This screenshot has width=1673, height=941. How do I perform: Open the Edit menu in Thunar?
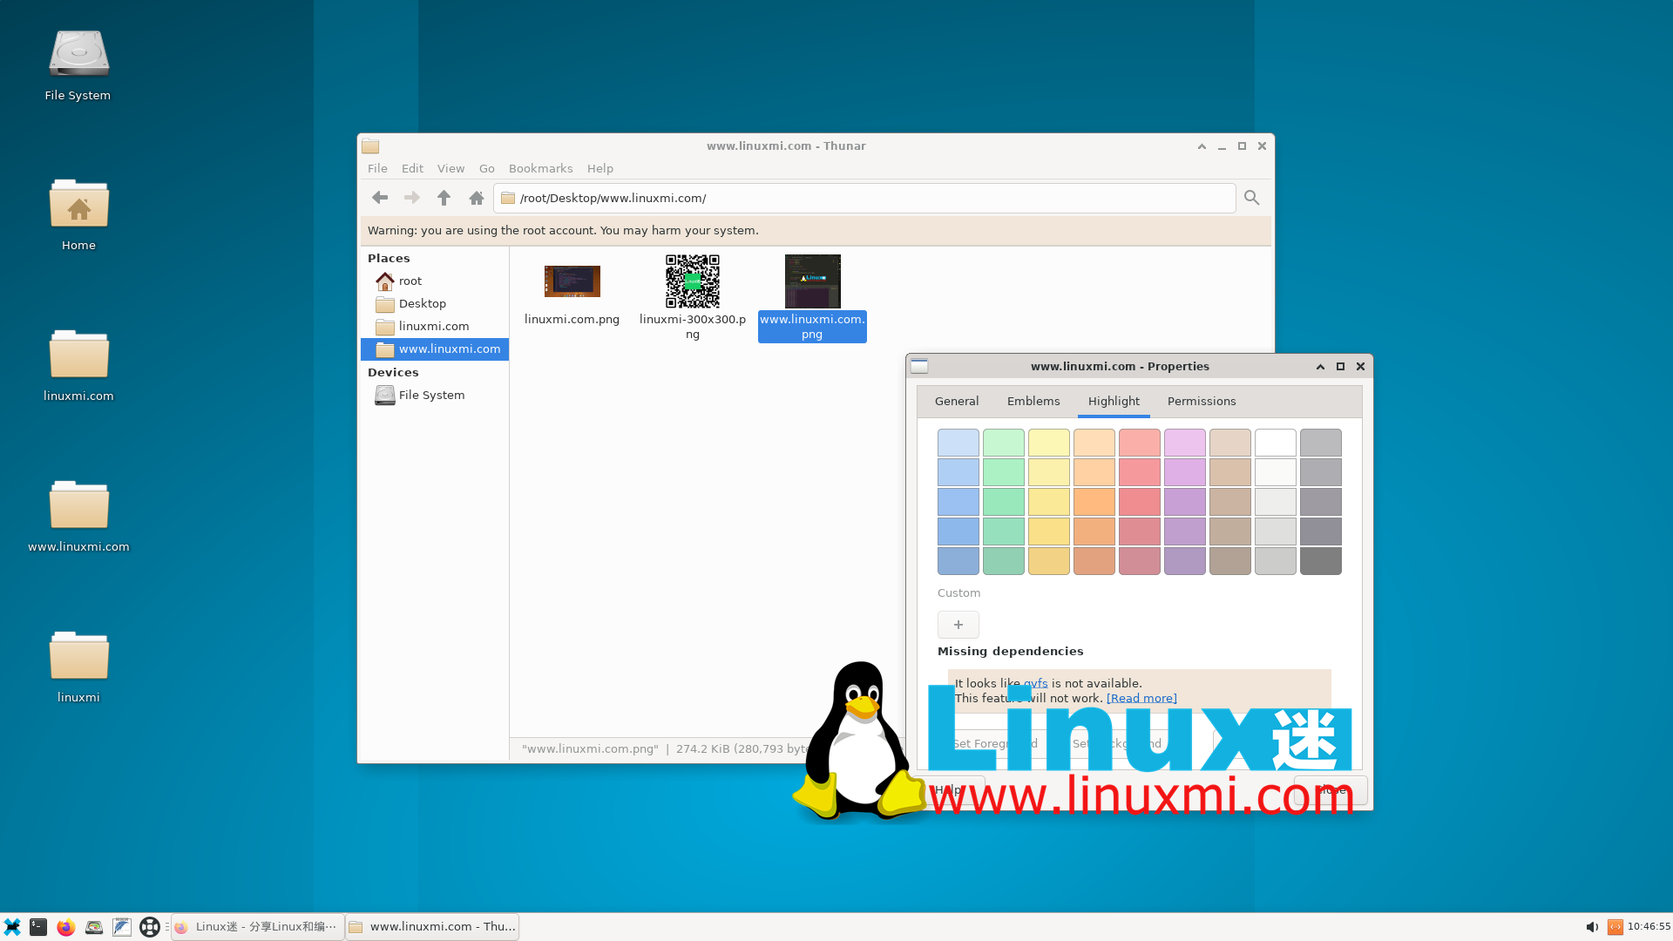pyautogui.click(x=412, y=169)
